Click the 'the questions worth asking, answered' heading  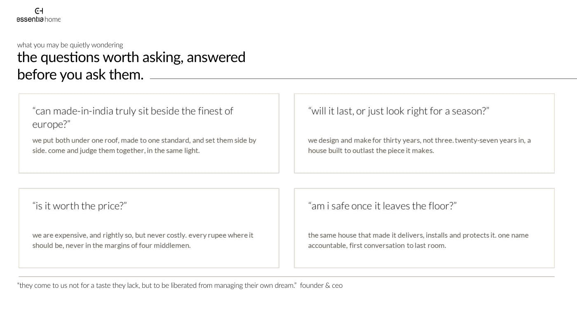(x=131, y=57)
